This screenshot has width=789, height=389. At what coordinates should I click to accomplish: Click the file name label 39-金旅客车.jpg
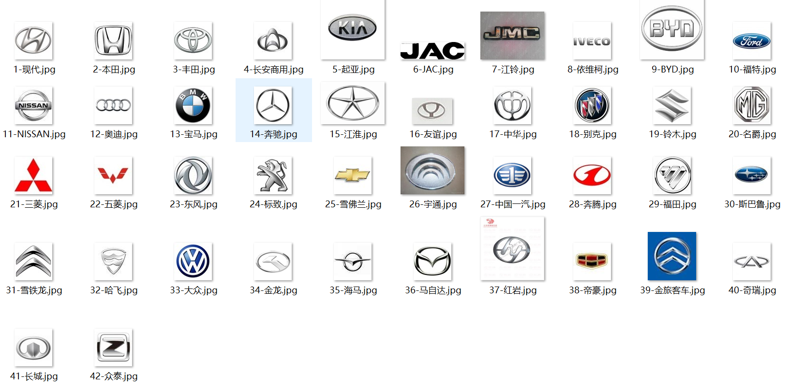(672, 290)
